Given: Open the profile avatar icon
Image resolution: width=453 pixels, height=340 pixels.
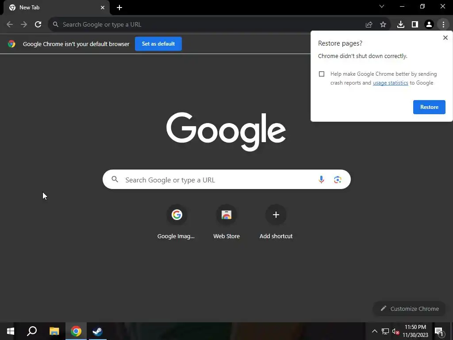Looking at the screenshot, I should pos(429,25).
